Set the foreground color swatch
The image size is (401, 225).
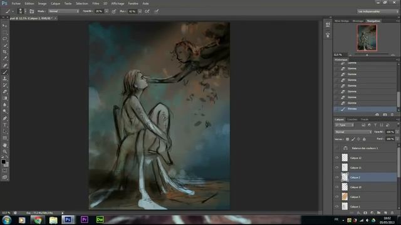[3, 162]
